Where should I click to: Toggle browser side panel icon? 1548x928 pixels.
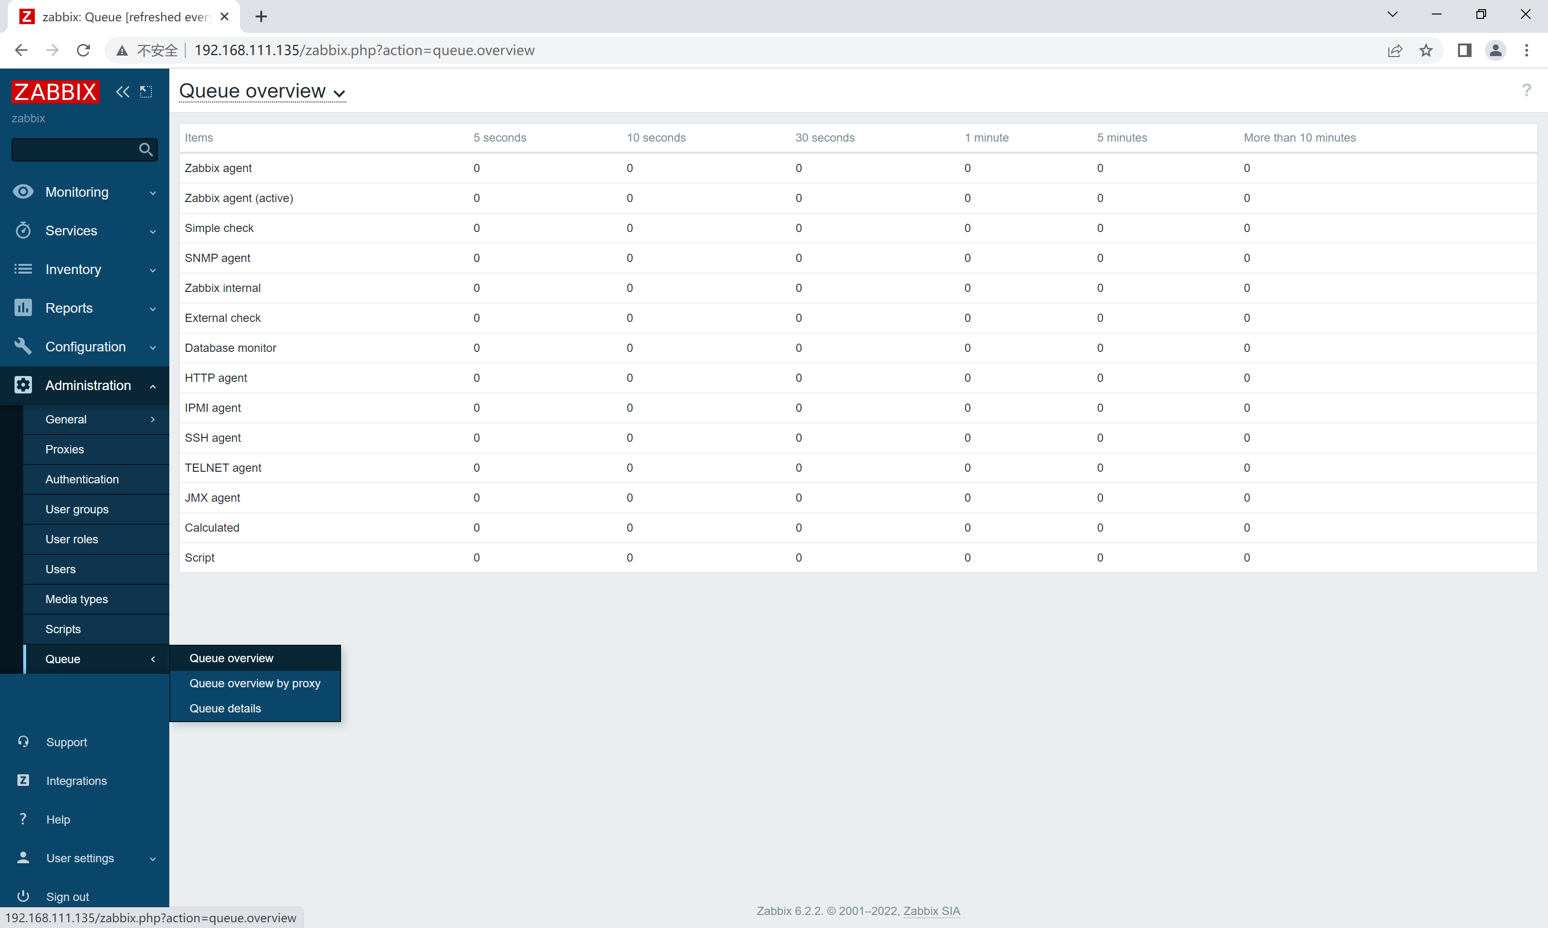pyautogui.click(x=1464, y=50)
